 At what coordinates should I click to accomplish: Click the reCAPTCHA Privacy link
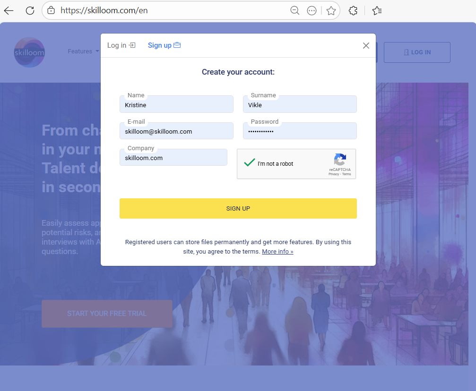click(334, 174)
